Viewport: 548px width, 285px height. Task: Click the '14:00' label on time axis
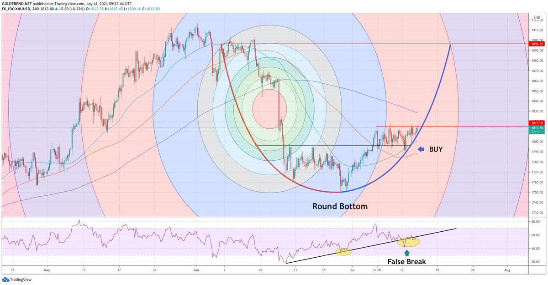[377, 270]
